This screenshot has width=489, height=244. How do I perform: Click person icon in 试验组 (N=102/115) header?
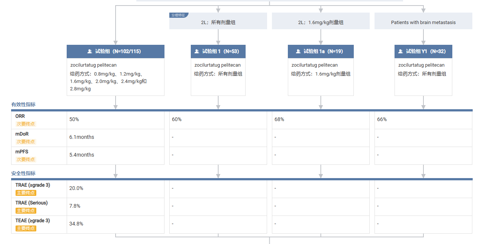click(90, 51)
